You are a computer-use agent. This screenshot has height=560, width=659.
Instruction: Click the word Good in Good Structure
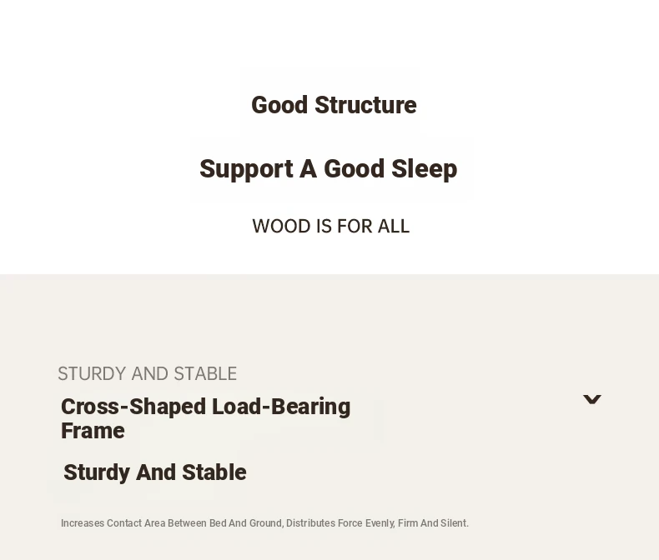pos(279,105)
